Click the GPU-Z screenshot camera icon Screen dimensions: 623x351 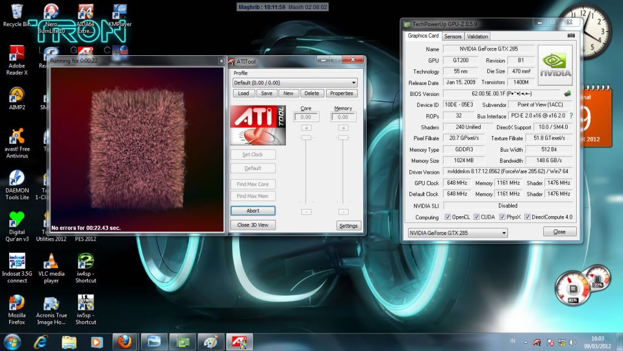coord(571,36)
